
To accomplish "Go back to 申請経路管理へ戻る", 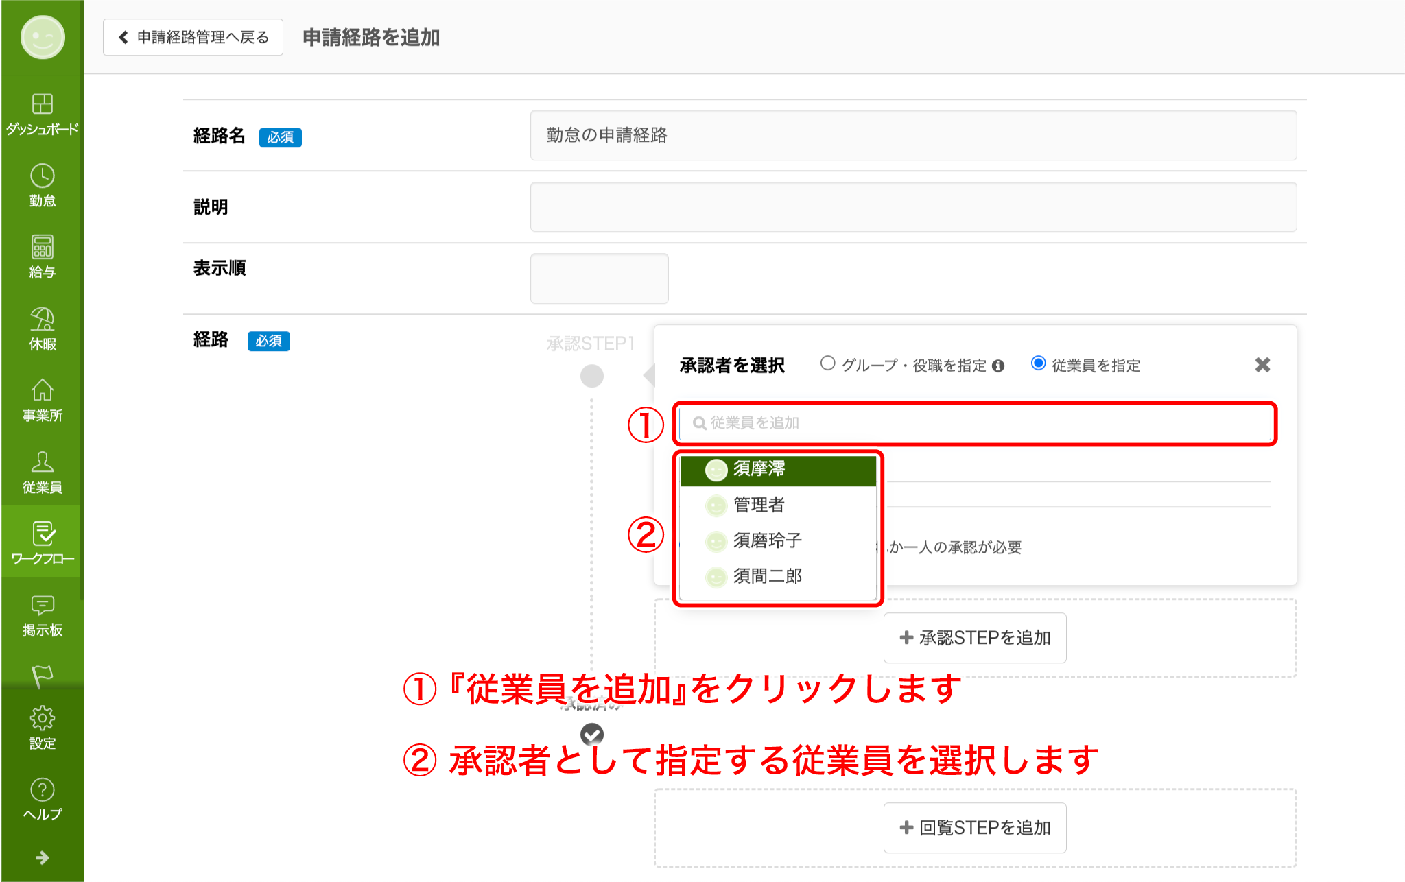I will click(193, 37).
